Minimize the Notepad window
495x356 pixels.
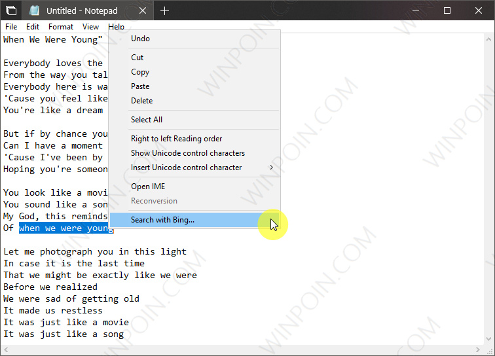416,10
